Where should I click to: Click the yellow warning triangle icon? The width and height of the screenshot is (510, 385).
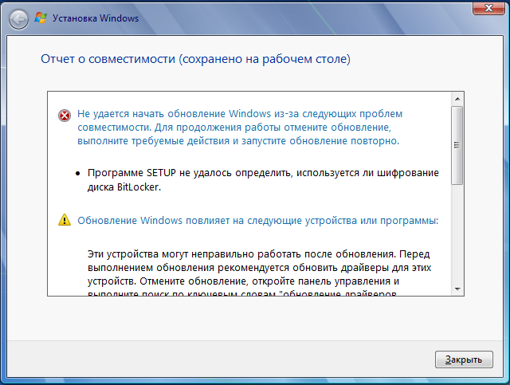point(65,220)
